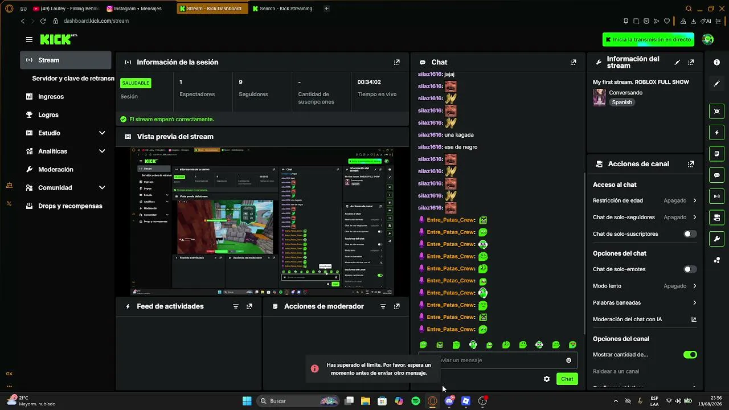
Task: Pop out the Acciones de canal panel
Action: [x=691, y=164]
